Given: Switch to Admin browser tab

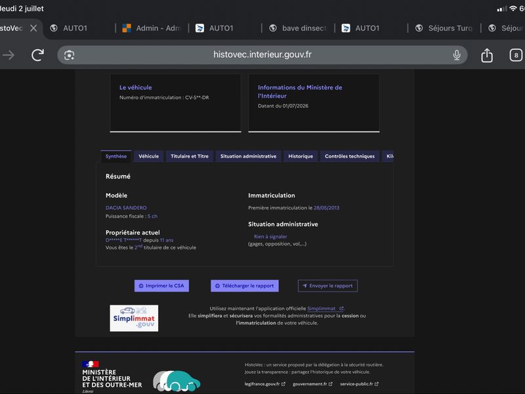Looking at the screenshot, I should [153, 28].
